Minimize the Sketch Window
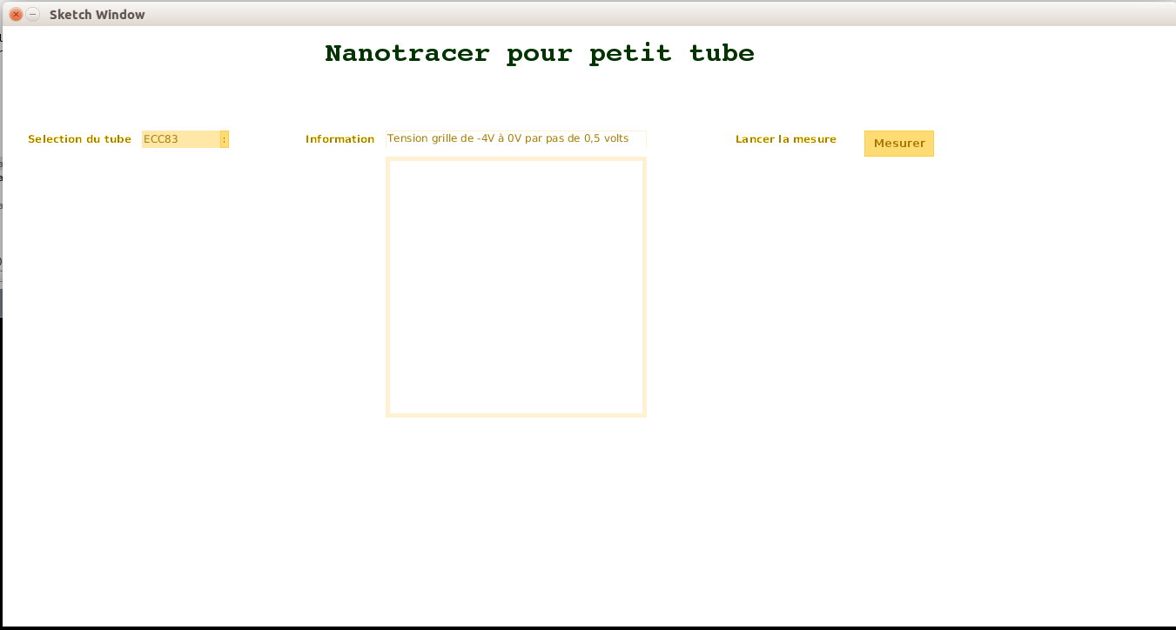 point(33,15)
